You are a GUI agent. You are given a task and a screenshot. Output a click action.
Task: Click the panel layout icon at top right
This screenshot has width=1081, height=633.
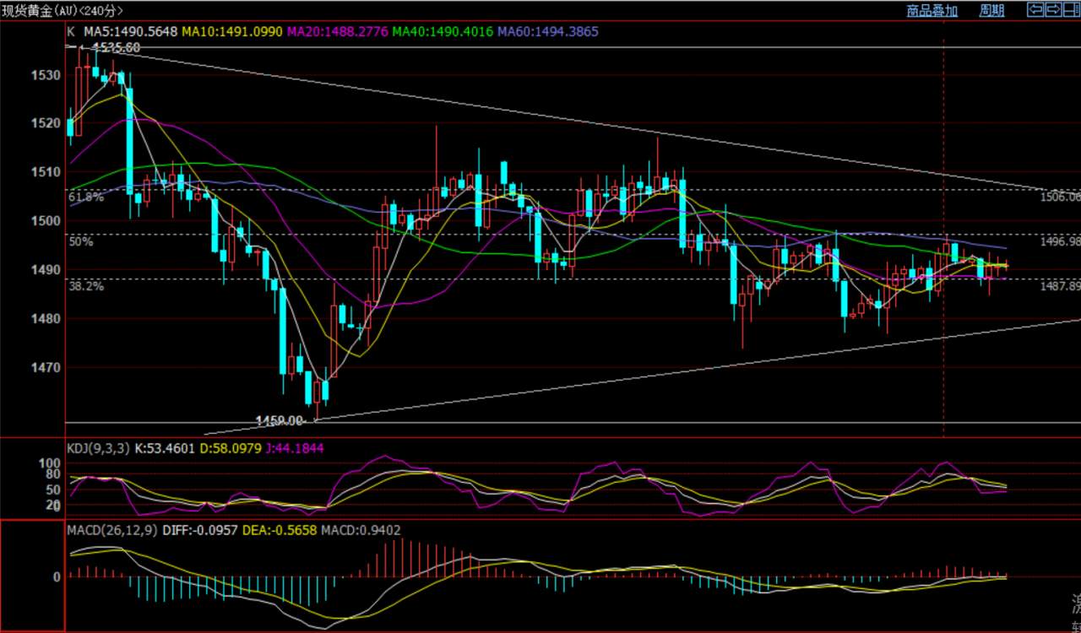coord(1072,9)
